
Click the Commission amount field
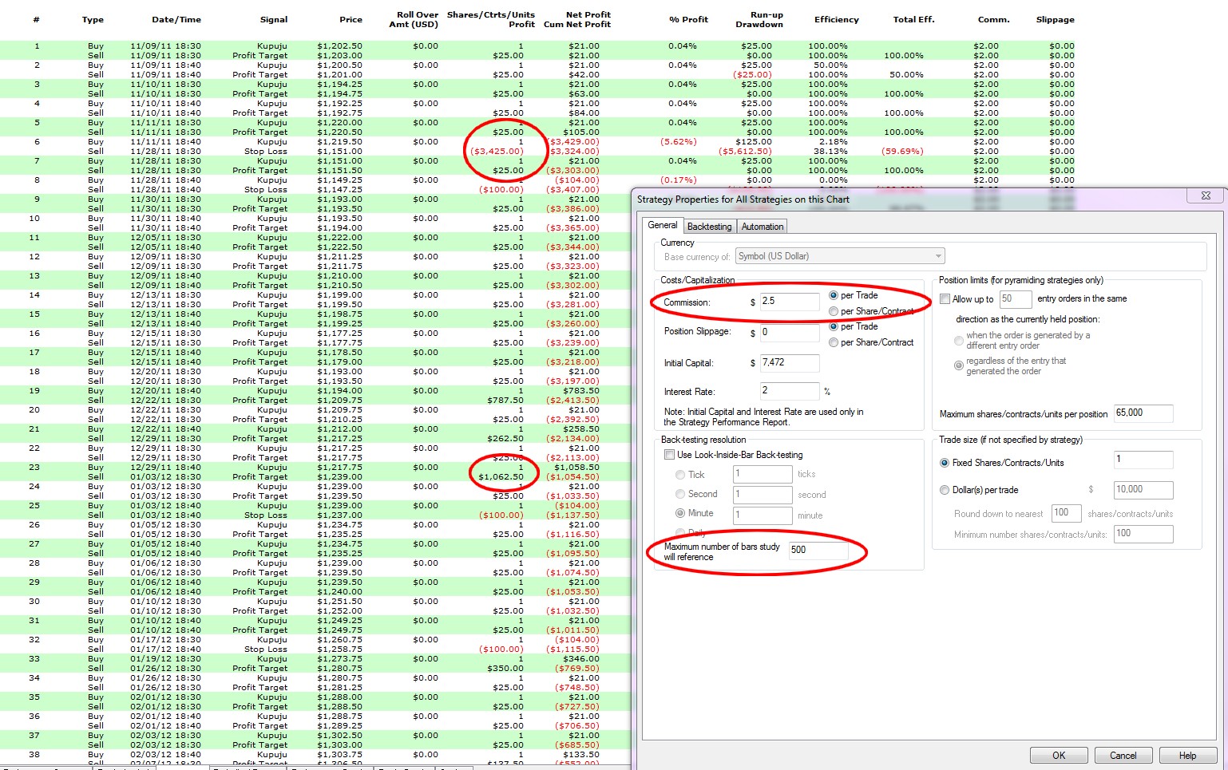point(789,302)
